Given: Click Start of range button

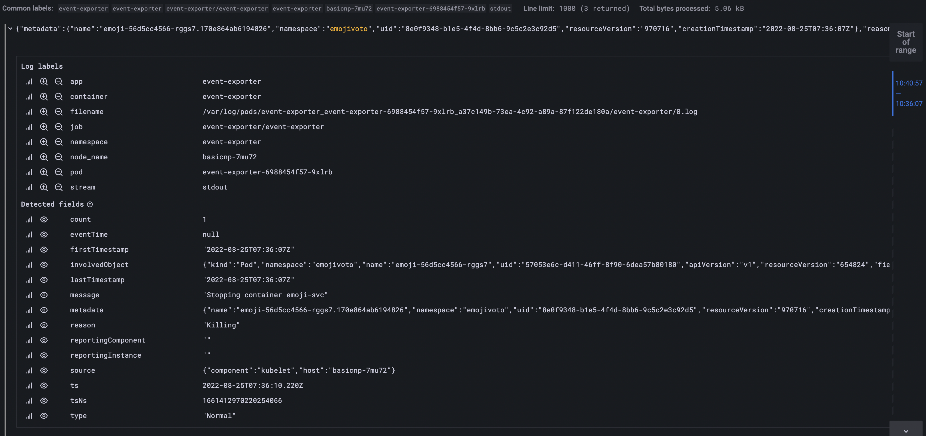Looking at the screenshot, I should [905, 42].
